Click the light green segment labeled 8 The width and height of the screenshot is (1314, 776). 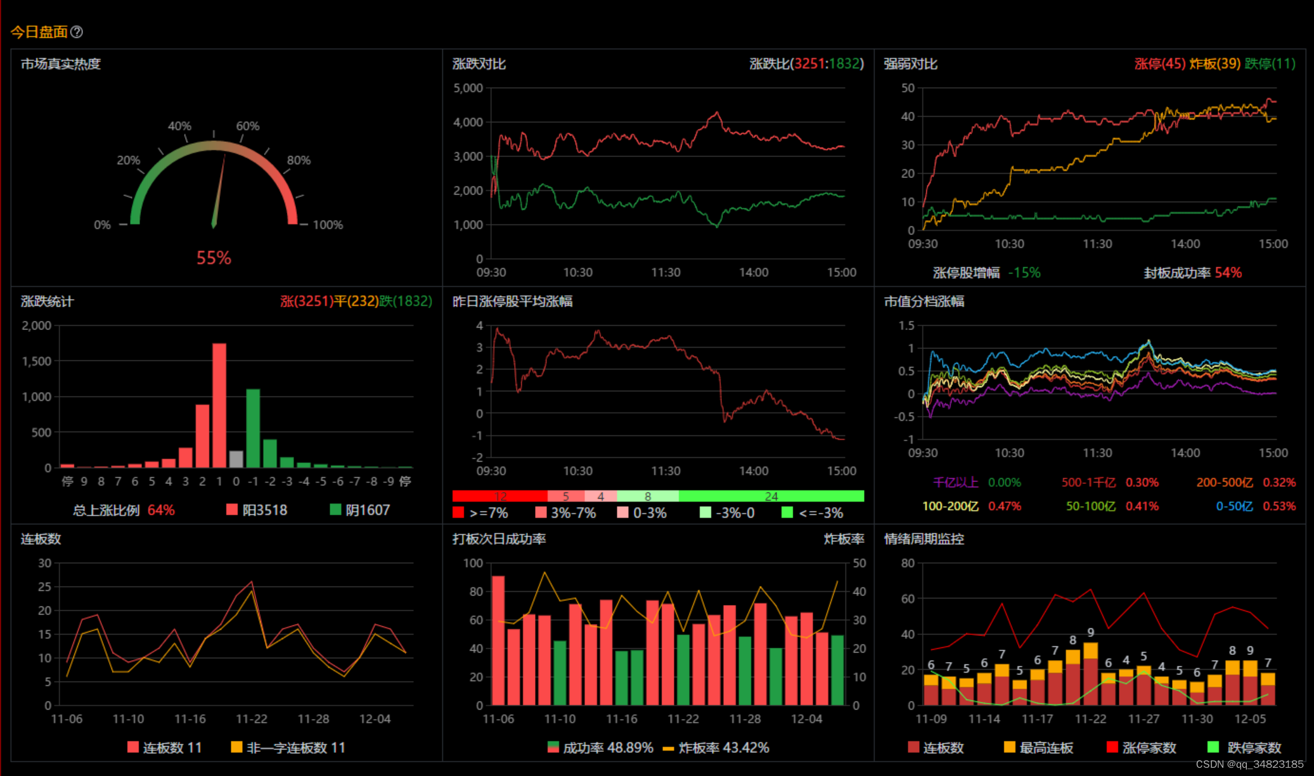648,496
